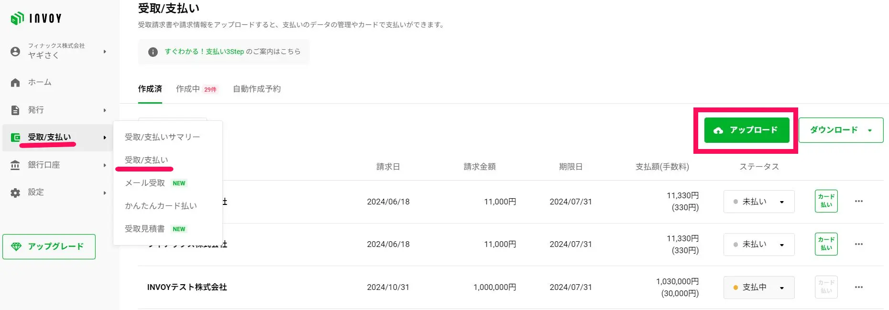Viewport: 889px width, 310px height.
Task: Open the 未払い status dropdown on the second row
Action: [x=759, y=244]
